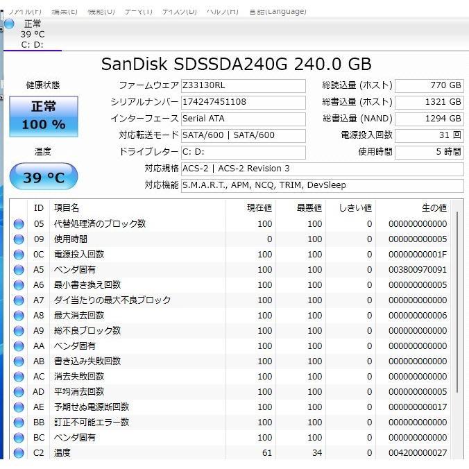
Task: Click the SMART table vertical scrollbar
Action: (x=457, y=302)
